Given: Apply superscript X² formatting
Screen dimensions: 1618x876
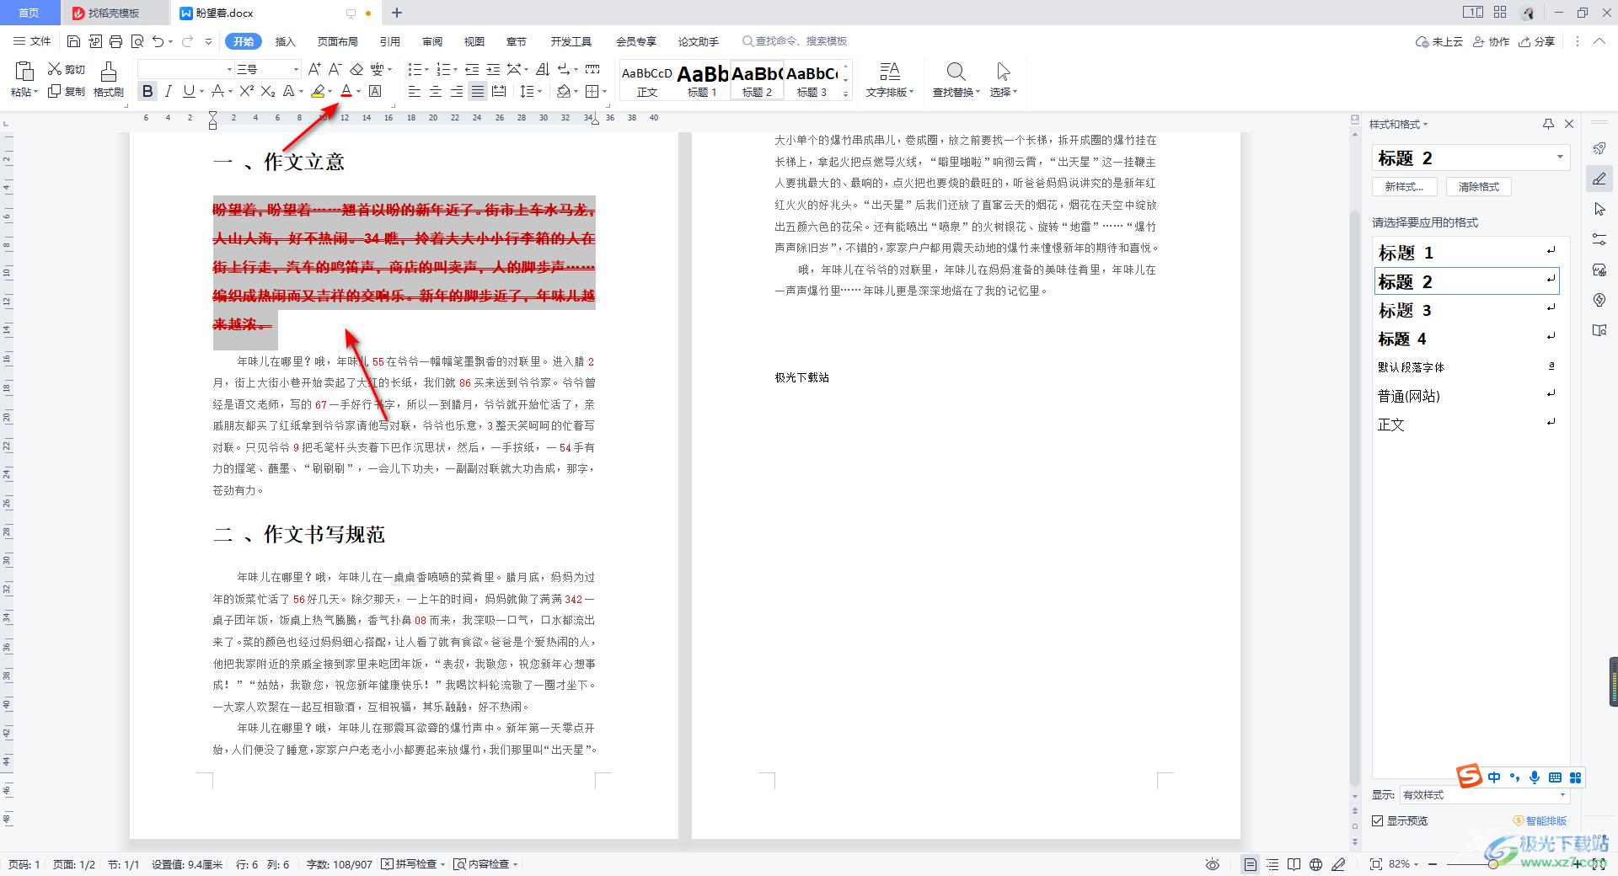Looking at the screenshot, I should point(246,91).
